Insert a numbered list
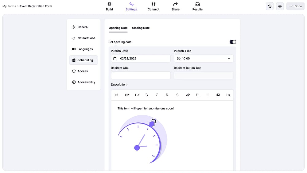The width and height of the screenshot is (307, 173). pos(198,95)
